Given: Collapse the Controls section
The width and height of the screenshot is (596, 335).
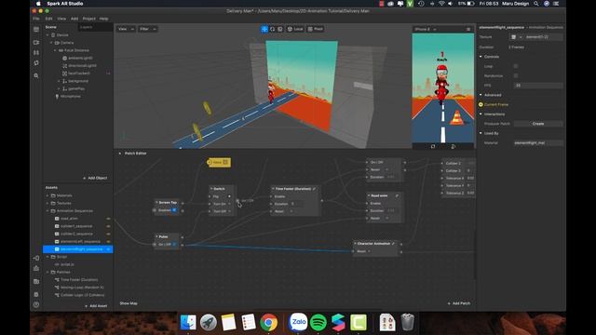Looking at the screenshot, I should coord(481,57).
